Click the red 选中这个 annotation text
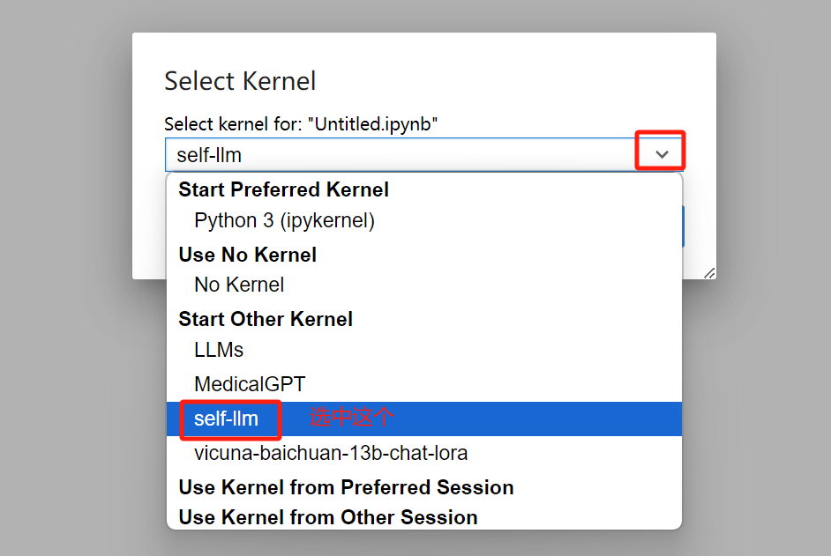The width and height of the screenshot is (831, 556). click(350, 418)
